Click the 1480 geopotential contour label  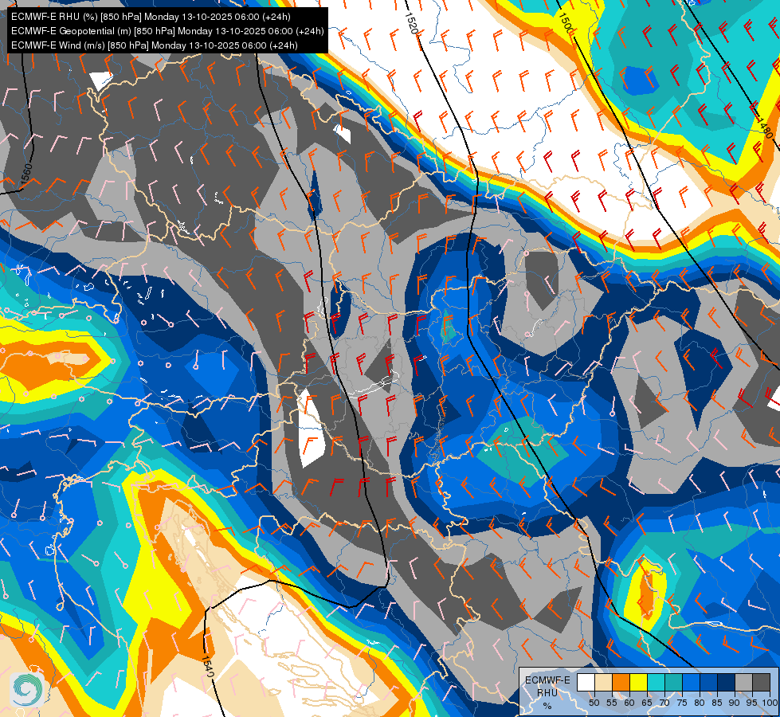(765, 127)
